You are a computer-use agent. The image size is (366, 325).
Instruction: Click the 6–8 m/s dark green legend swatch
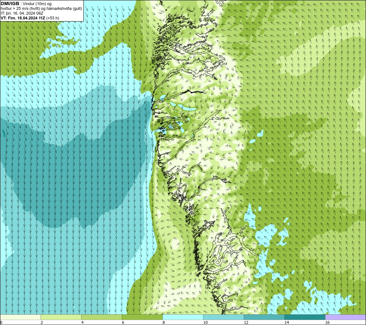point(142,317)
